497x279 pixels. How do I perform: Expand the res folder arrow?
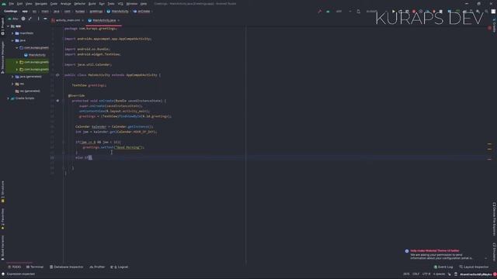[12, 84]
